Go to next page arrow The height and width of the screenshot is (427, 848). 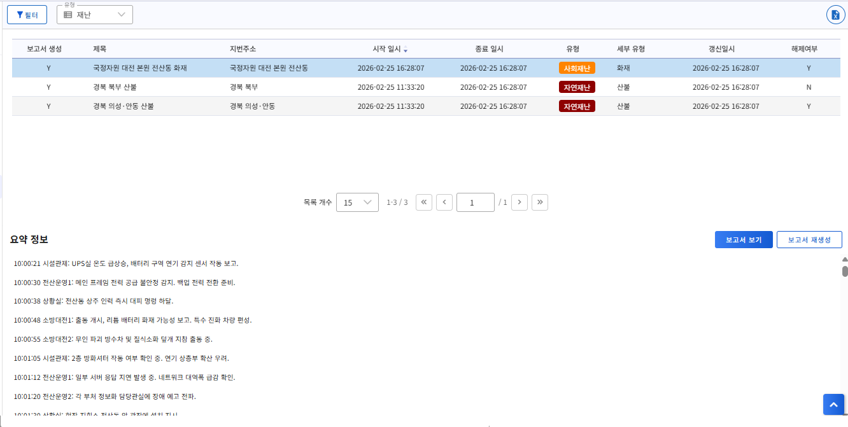click(520, 202)
